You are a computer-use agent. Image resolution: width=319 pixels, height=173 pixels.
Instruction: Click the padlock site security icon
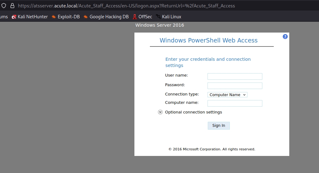tap(12, 6)
